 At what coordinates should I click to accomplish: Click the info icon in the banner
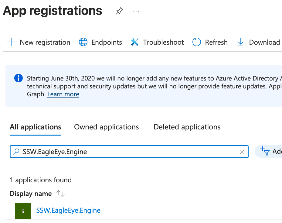tap(18, 78)
